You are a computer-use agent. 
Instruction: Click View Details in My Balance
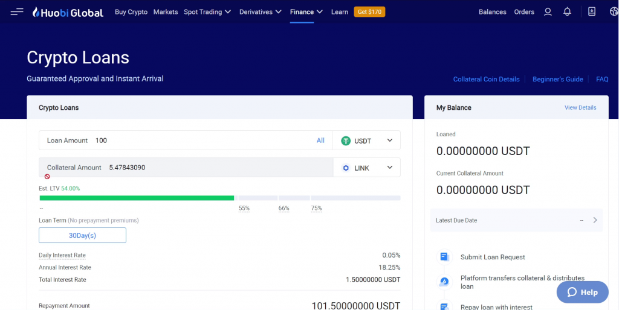coord(580,107)
